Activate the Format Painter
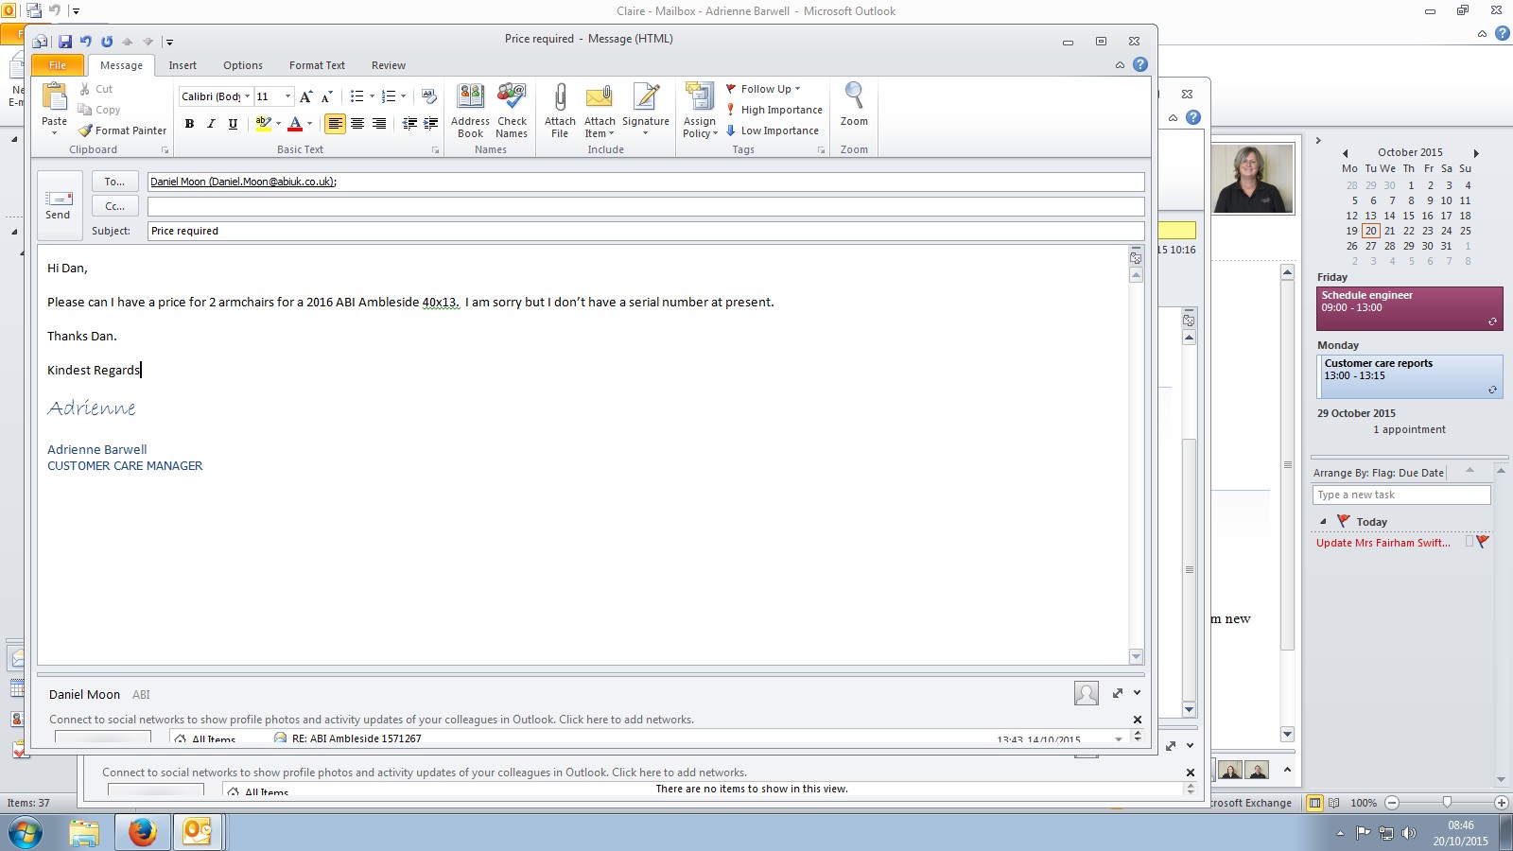 122,130
